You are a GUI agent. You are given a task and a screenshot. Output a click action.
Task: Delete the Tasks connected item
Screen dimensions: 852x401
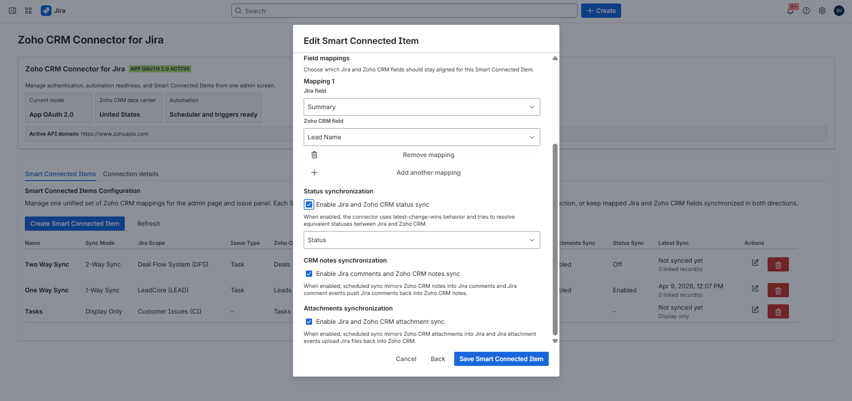[778, 311]
